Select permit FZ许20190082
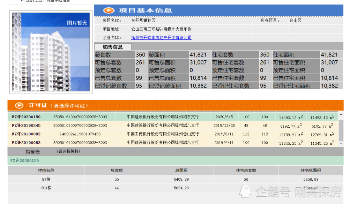The height and width of the screenshot is (204, 349). [26, 134]
